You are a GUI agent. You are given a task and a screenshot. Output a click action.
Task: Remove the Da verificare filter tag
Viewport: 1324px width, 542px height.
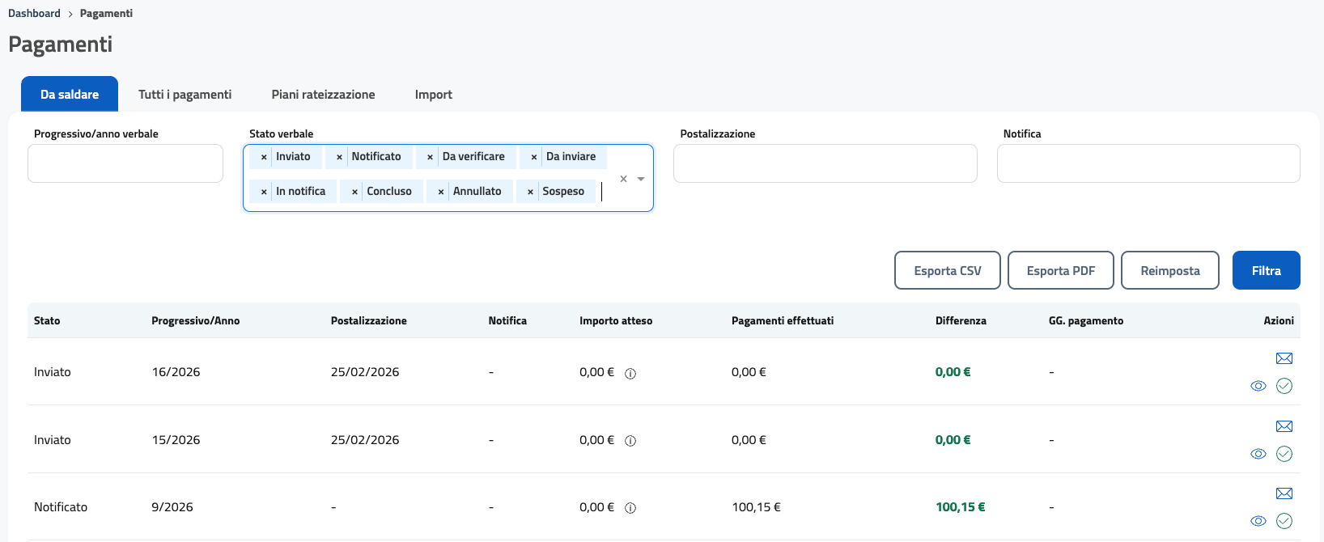(430, 157)
